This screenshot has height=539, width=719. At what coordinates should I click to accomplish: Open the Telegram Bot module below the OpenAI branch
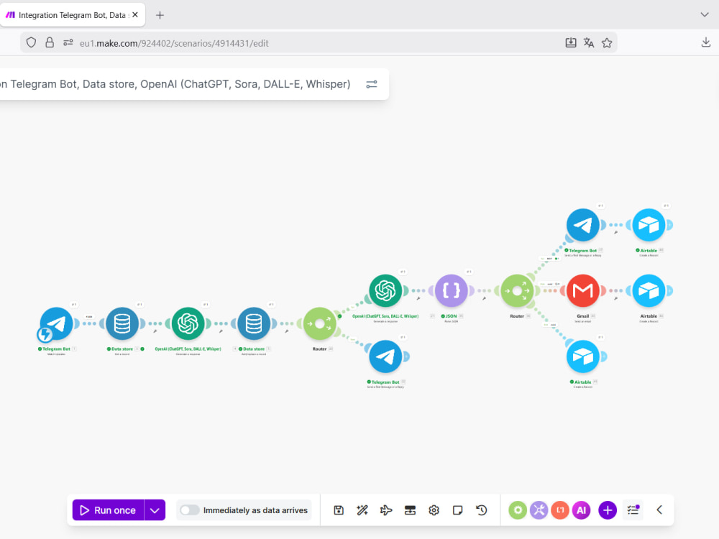[x=385, y=356]
